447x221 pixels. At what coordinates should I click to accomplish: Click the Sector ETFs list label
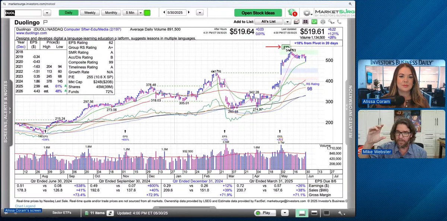(61, 213)
